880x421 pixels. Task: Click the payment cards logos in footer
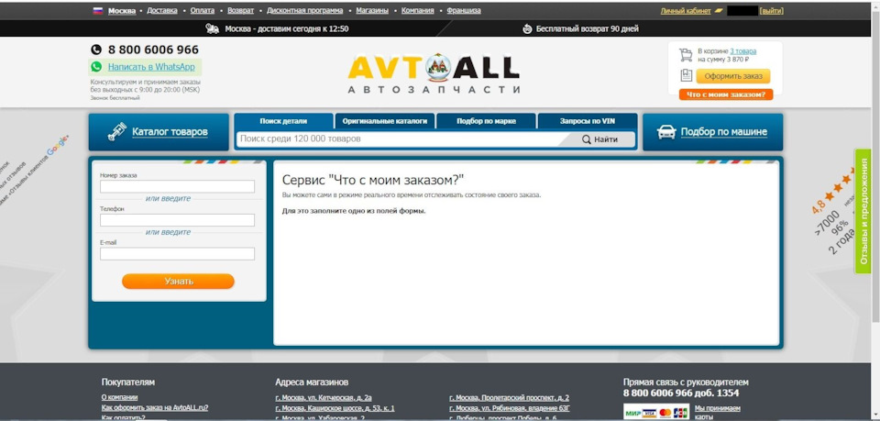[656, 412]
